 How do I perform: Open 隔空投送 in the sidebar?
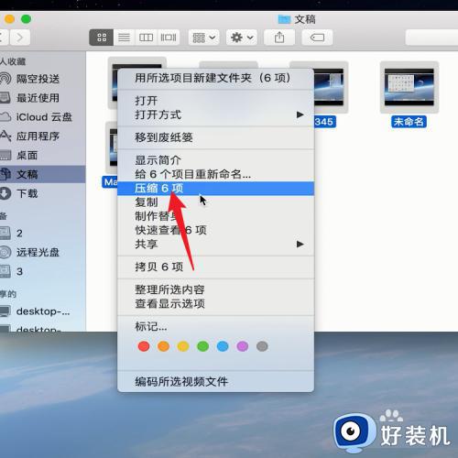click(x=38, y=79)
